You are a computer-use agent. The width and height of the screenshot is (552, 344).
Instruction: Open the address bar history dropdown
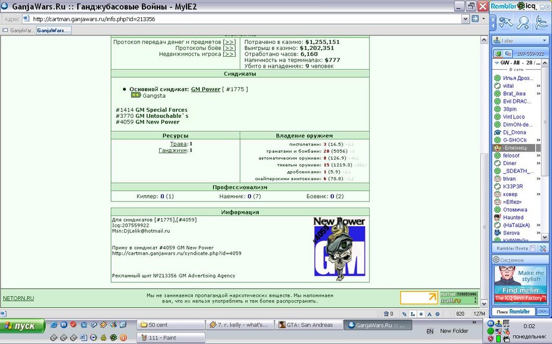pyautogui.click(x=465, y=19)
